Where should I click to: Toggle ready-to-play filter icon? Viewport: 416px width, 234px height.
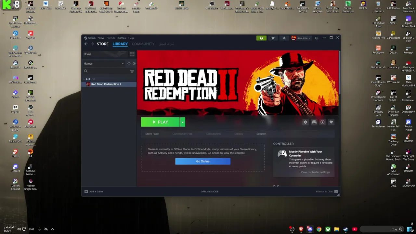coord(134,64)
